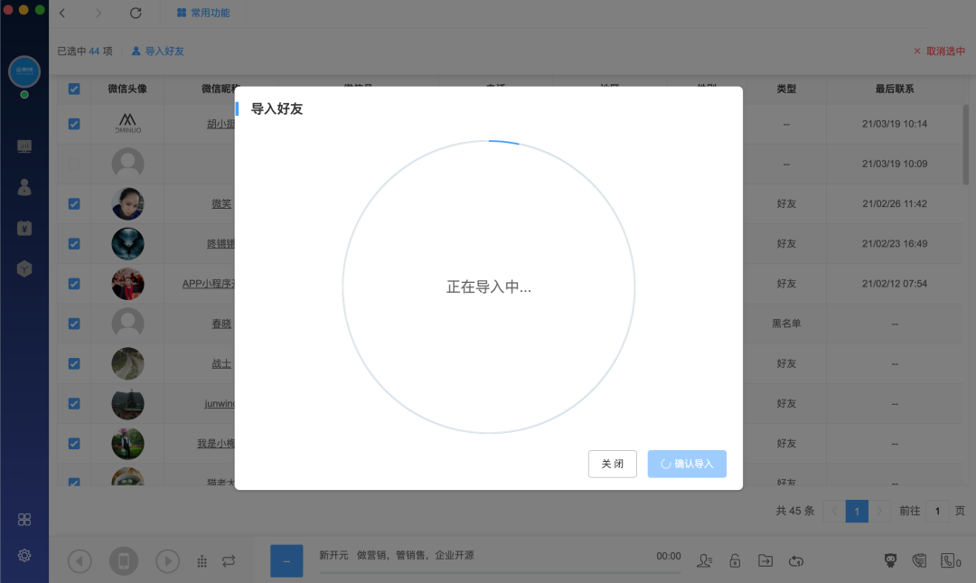Click the profile avatar in the sidebar
Viewport: 976px width, 583px height.
[24, 71]
